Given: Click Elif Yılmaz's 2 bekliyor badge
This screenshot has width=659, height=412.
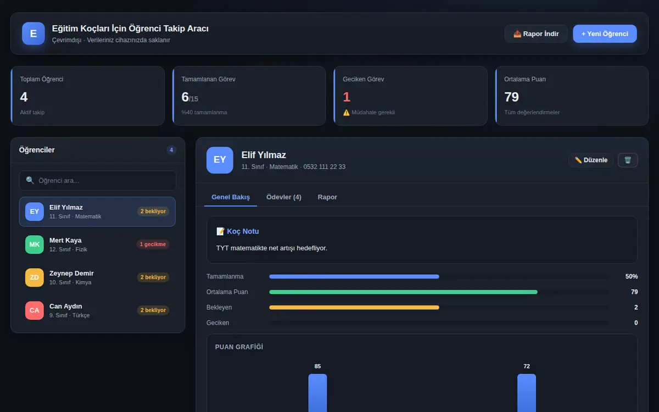Looking at the screenshot, I should coord(153,211).
